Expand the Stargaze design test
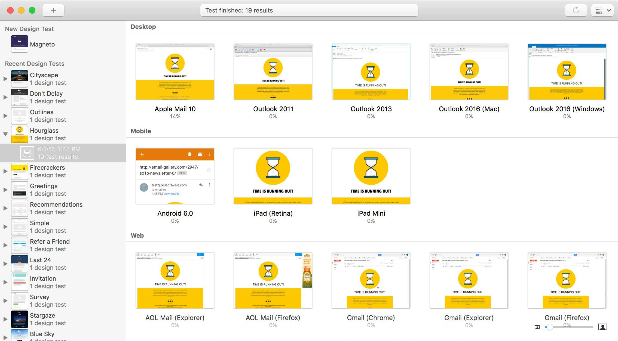618x341 pixels. pyautogui.click(x=5, y=319)
